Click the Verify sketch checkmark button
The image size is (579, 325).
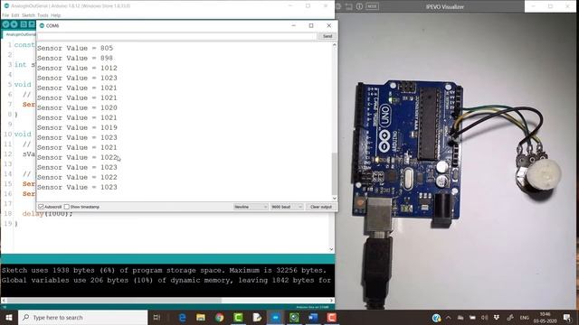coord(5,24)
